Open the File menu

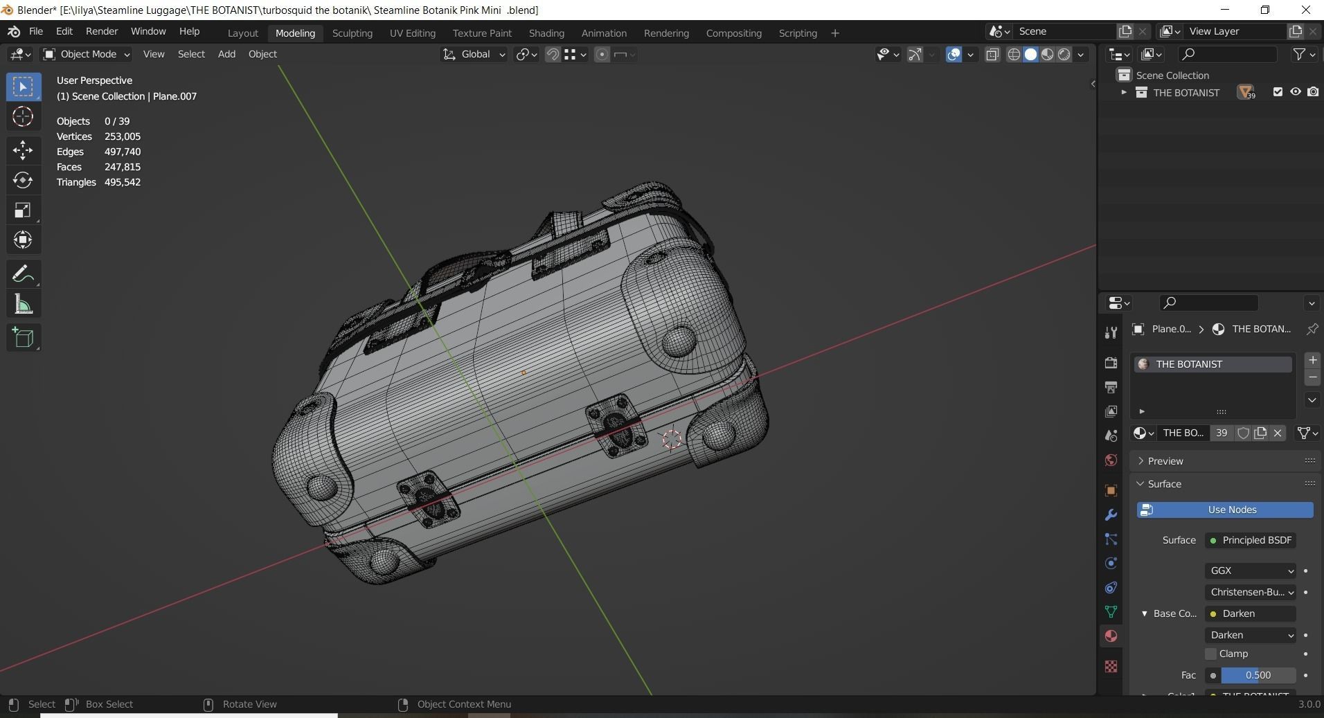coord(36,32)
